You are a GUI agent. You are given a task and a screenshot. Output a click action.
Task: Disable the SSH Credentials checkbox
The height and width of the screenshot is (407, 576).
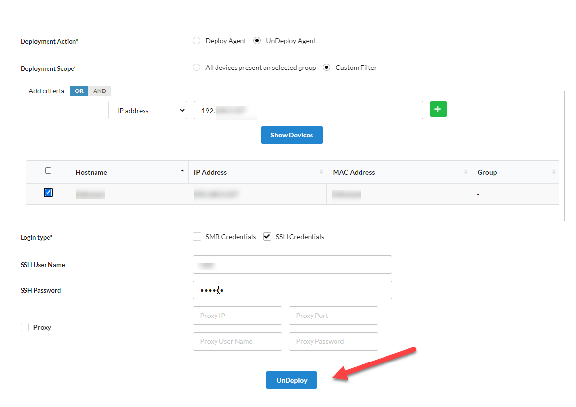coord(267,236)
